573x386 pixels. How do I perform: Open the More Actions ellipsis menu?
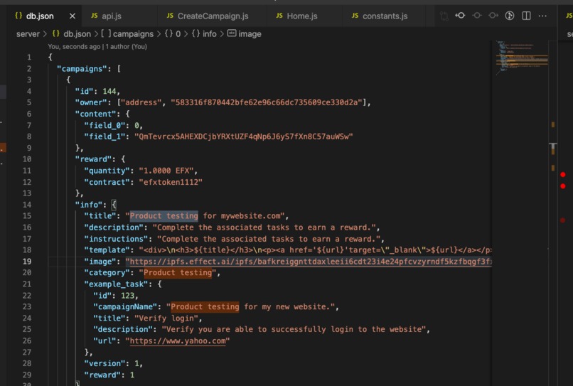click(542, 16)
